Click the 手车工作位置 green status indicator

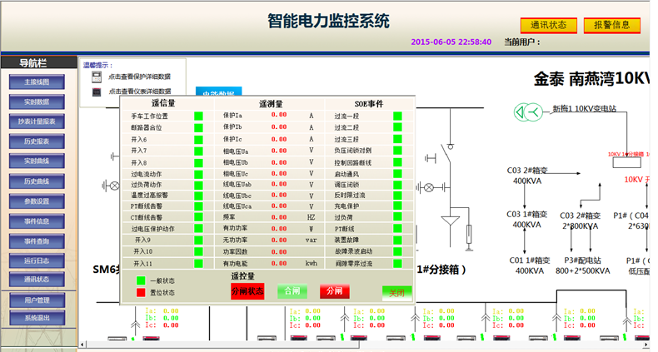click(198, 117)
